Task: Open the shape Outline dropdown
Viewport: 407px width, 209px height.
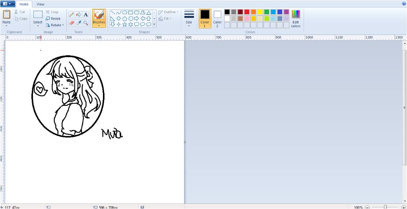Action: click(168, 12)
